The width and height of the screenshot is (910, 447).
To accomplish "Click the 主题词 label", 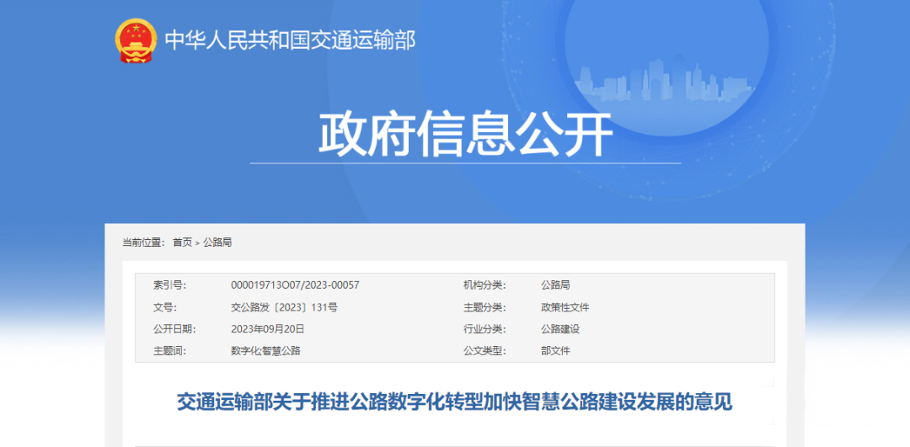I will 169,351.
